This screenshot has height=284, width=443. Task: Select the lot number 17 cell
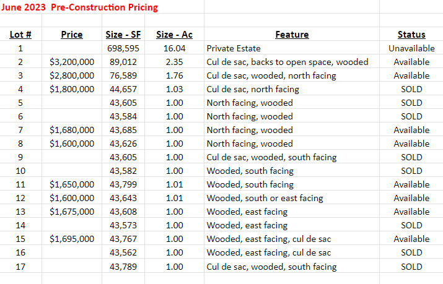[20, 266]
